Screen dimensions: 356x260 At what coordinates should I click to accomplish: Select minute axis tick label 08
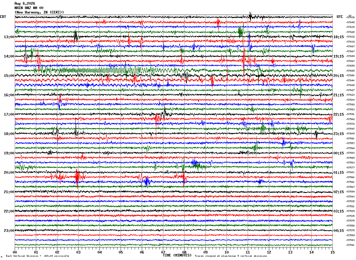pyautogui.click(x=184, y=252)
